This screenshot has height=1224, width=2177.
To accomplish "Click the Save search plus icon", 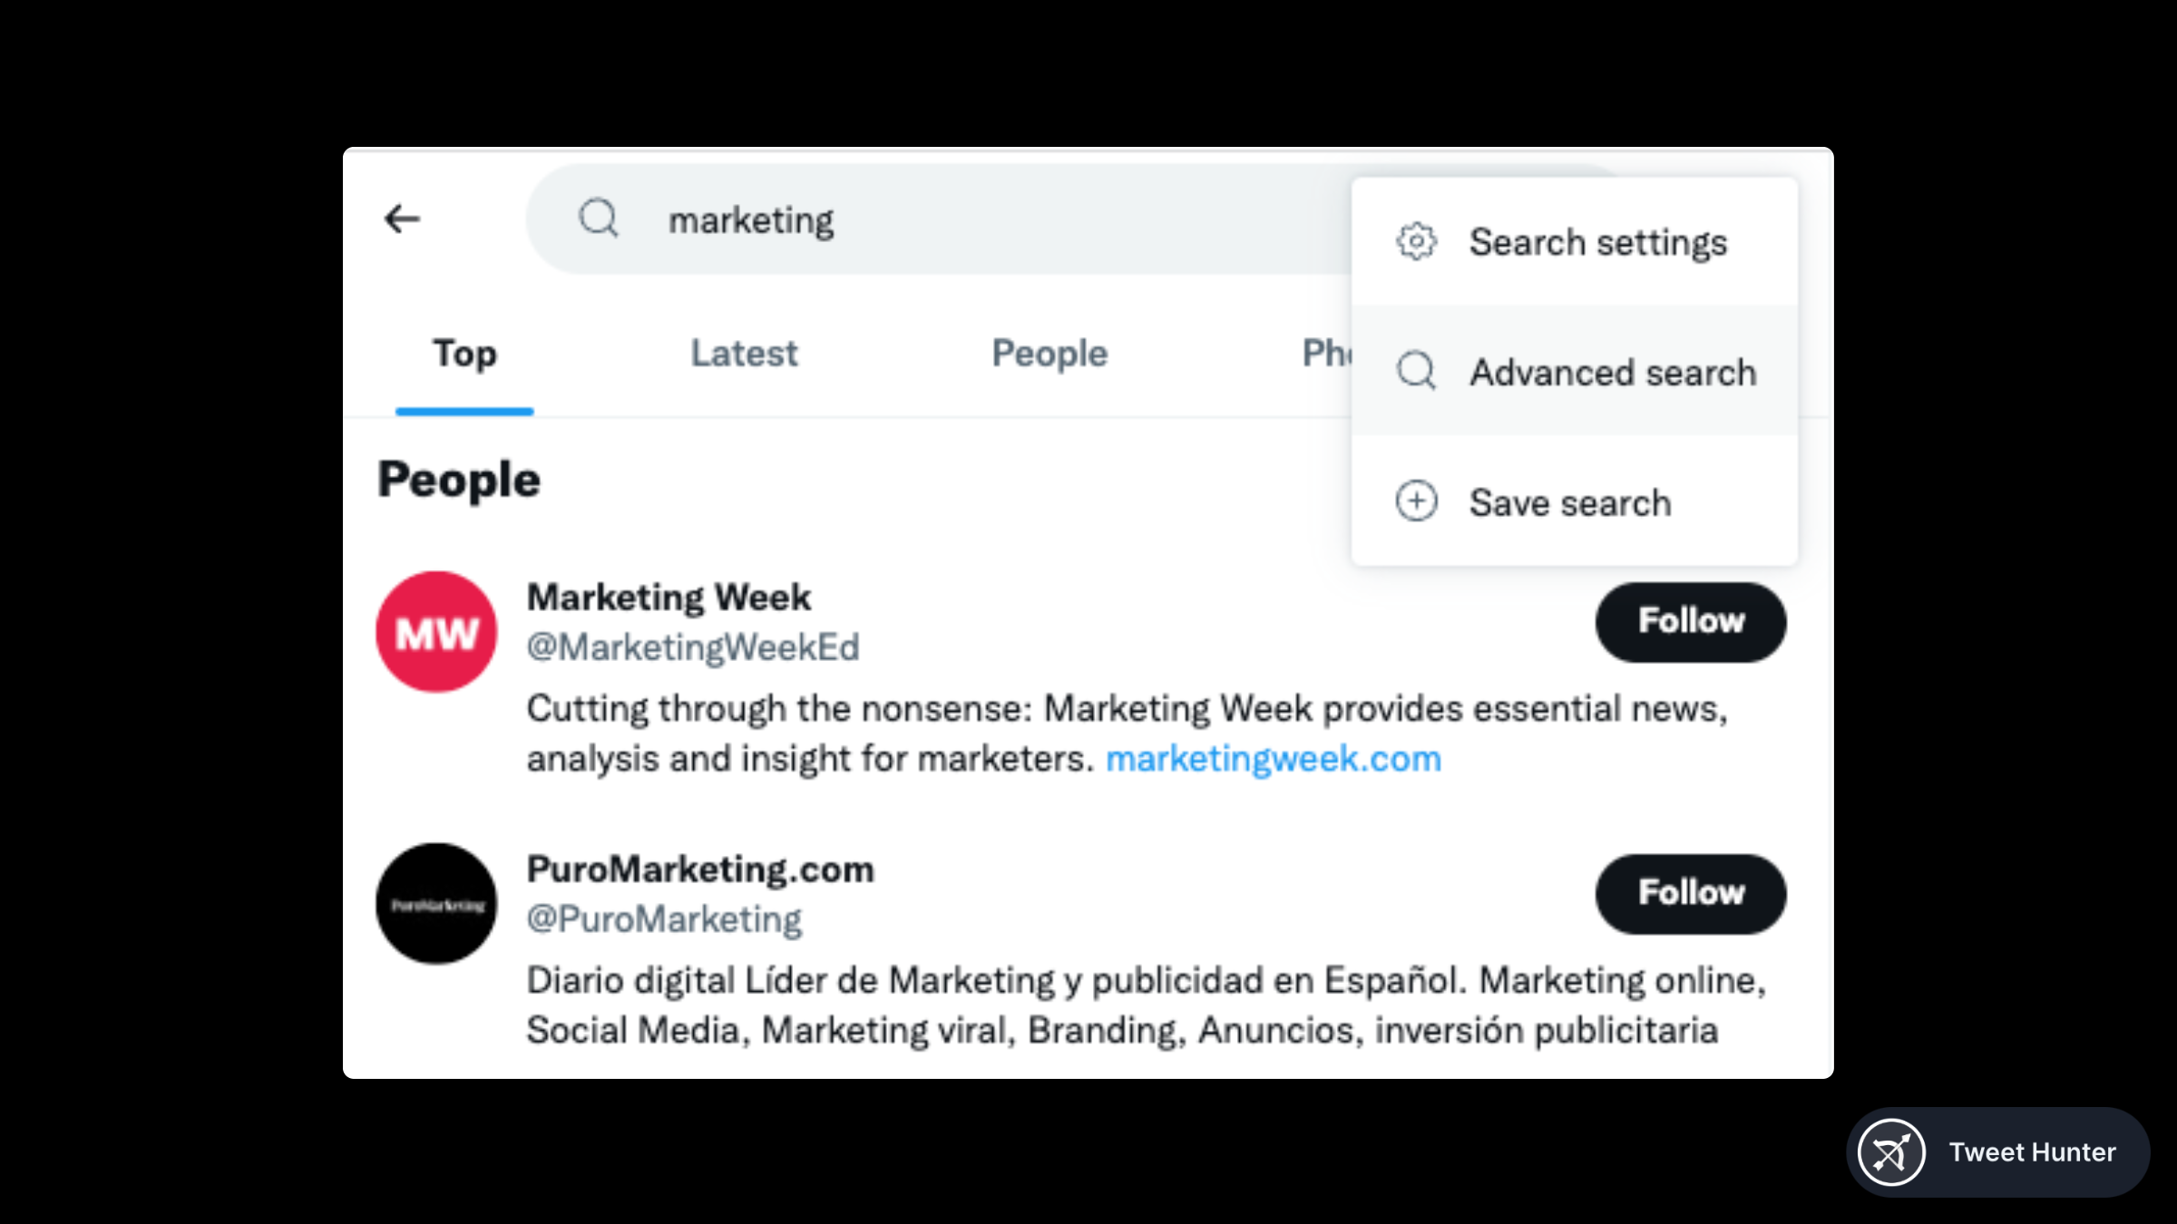I will [1416, 501].
